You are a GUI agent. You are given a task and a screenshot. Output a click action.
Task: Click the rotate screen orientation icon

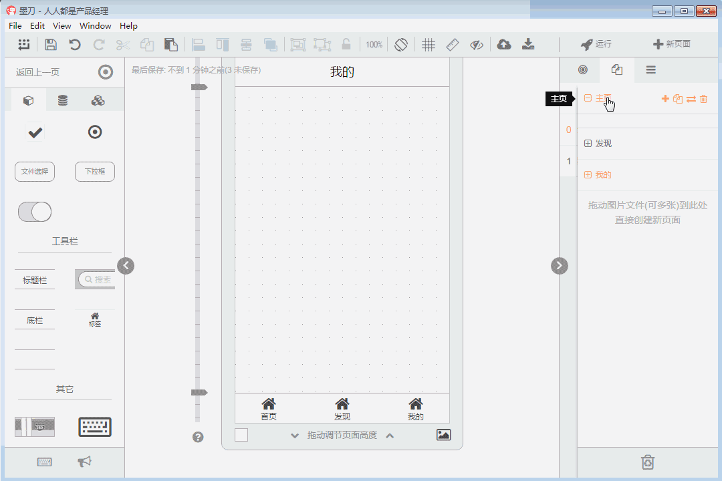401,45
